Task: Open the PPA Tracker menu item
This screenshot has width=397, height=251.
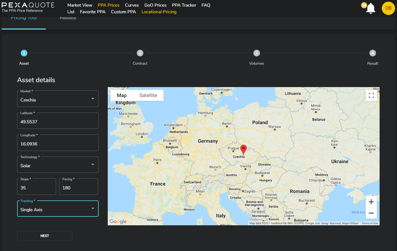Action: (x=184, y=5)
